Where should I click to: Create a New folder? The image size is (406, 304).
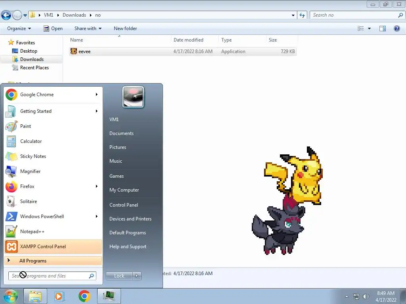click(125, 28)
